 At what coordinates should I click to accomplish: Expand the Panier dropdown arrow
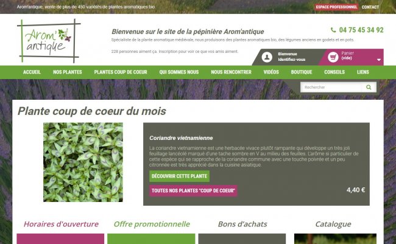point(379,60)
